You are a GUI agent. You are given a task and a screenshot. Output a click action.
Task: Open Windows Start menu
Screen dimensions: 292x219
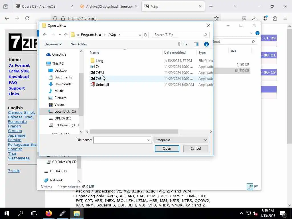pos(7,213)
